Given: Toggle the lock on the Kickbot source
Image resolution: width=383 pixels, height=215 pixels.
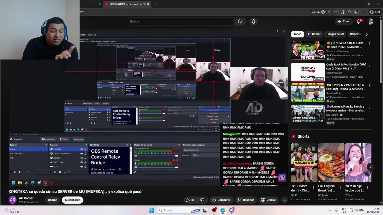Looking at the screenshot, I should [85, 158].
